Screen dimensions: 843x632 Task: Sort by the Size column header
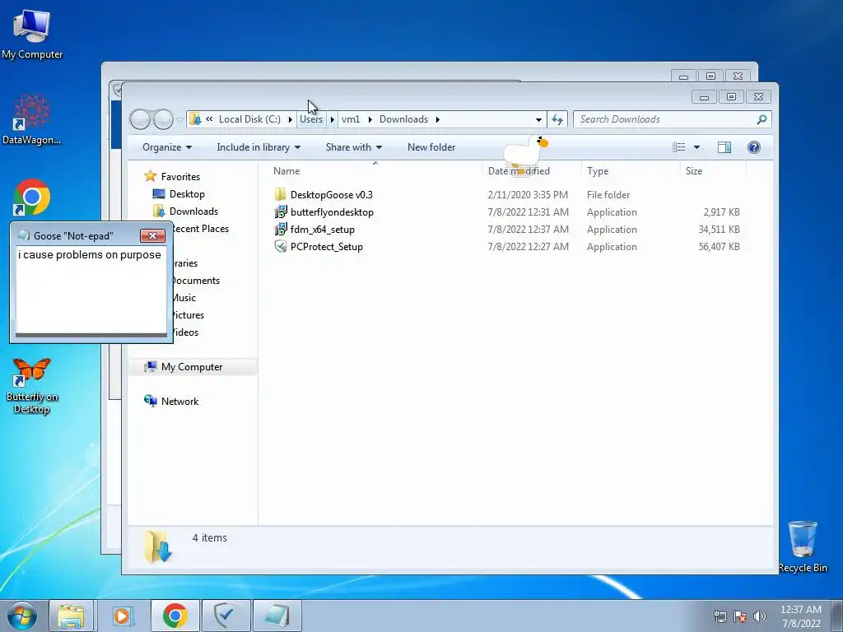tap(693, 171)
